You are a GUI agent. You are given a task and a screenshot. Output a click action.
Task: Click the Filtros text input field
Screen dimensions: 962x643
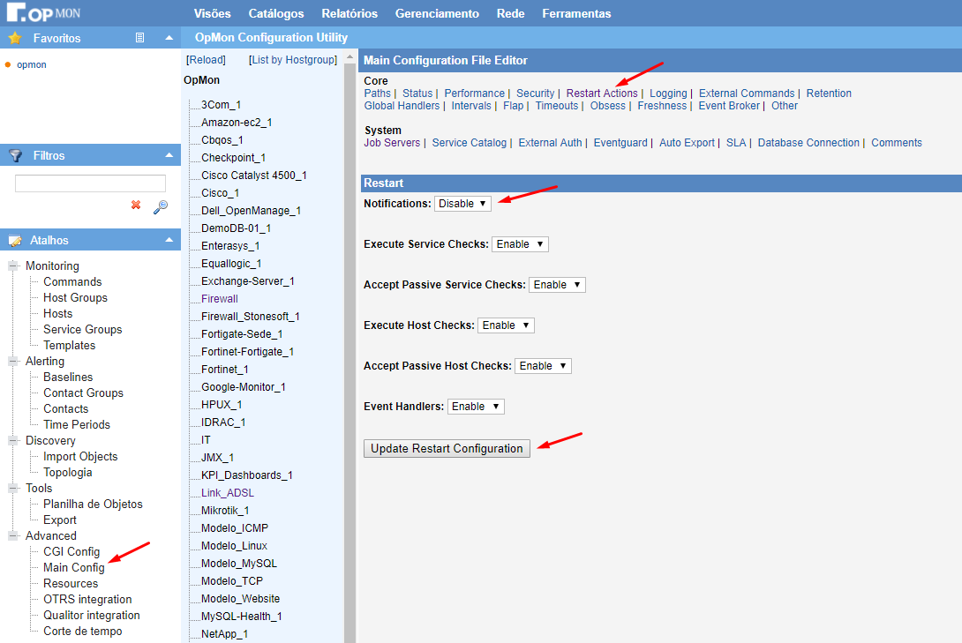coord(90,183)
